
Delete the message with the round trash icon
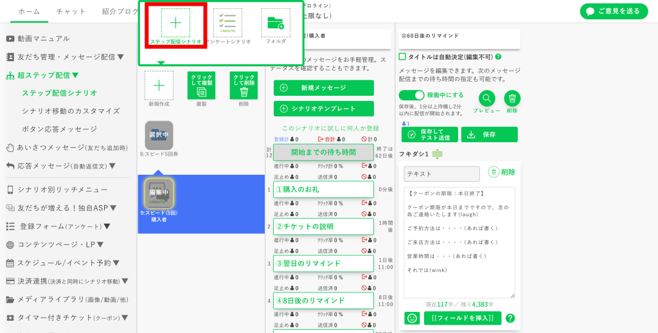[x=512, y=98]
